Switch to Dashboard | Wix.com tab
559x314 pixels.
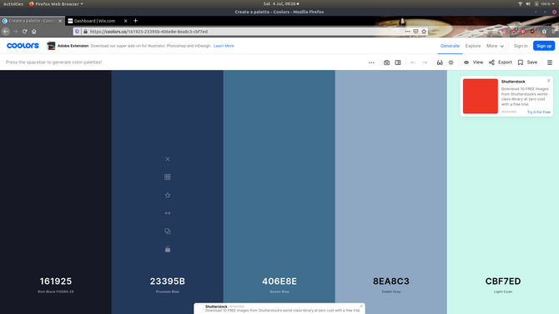click(x=94, y=21)
